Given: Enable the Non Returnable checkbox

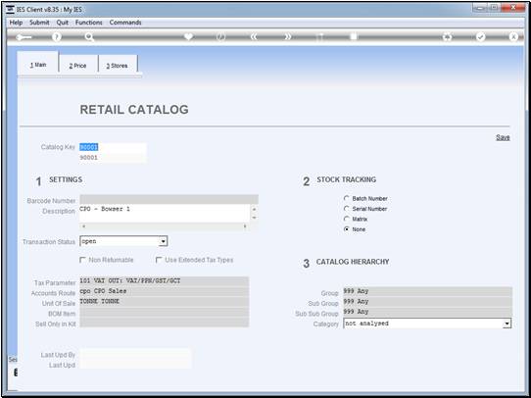Looking at the screenshot, I should click(82, 260).
